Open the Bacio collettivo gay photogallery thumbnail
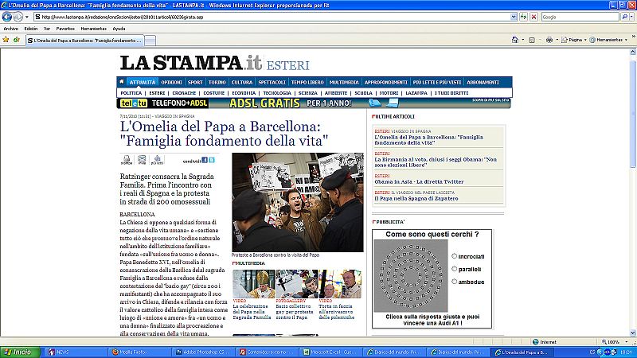Image resolution: width=637 pixels, height=358 pixels. [297, 284]
